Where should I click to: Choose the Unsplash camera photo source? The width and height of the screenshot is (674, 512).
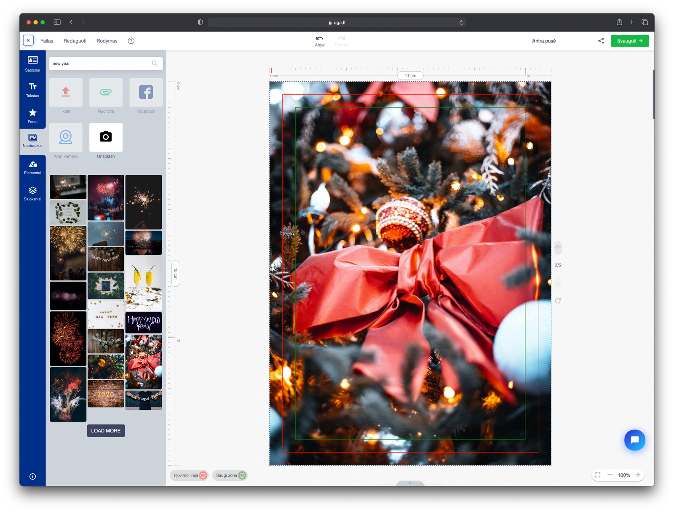click(x=106, y=141)
